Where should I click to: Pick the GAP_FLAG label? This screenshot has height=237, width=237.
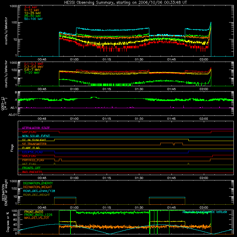29,132
